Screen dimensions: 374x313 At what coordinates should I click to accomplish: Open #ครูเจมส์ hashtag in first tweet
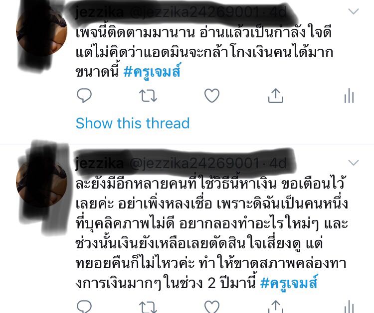pyautogui.click(x=153, y=71)
